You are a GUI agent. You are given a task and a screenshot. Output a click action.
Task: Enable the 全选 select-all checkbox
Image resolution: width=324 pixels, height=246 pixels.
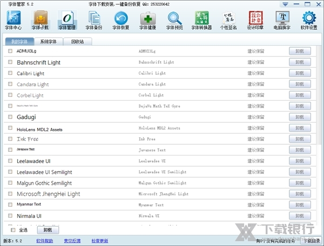click(x=13, y=230)
